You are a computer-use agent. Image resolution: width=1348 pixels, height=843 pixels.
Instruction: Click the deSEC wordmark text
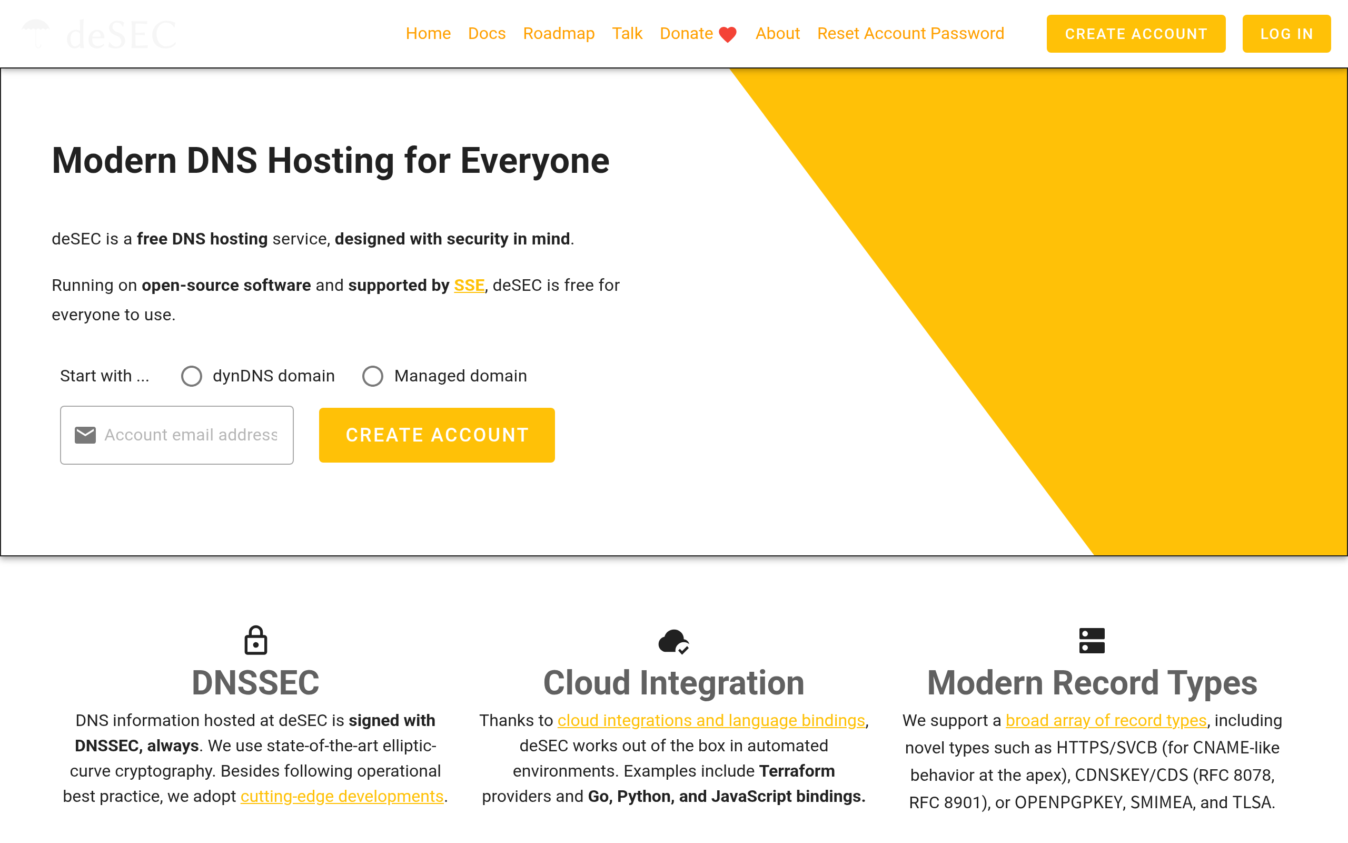pyautogui.click(x=122, y=35)
